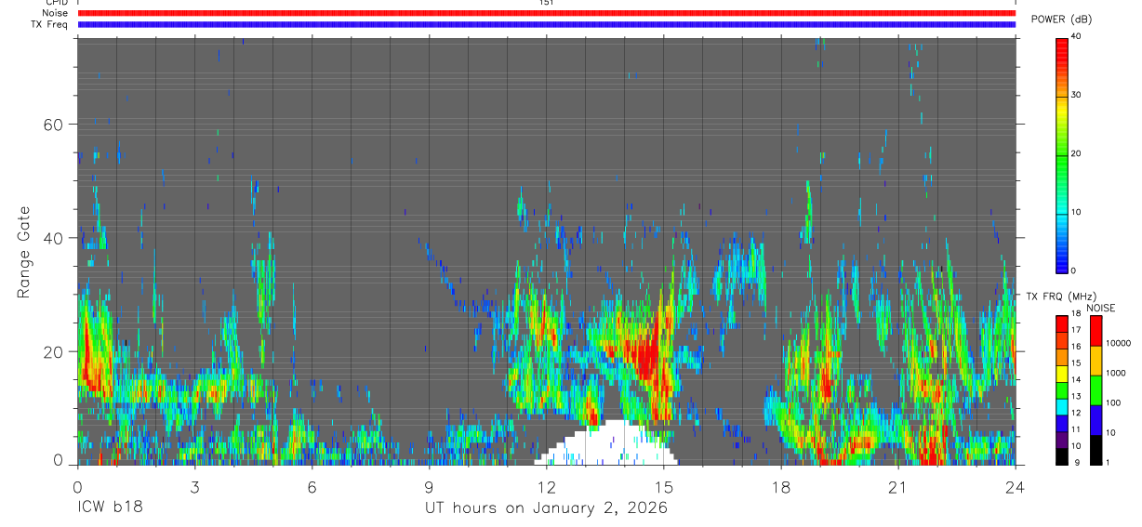Click the 40 tick on the power scale
Screen dimensions: 1142x527
[1077, 36]
